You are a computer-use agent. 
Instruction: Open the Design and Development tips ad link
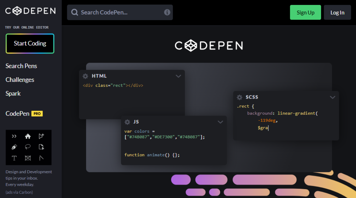(x=29, y=178)
